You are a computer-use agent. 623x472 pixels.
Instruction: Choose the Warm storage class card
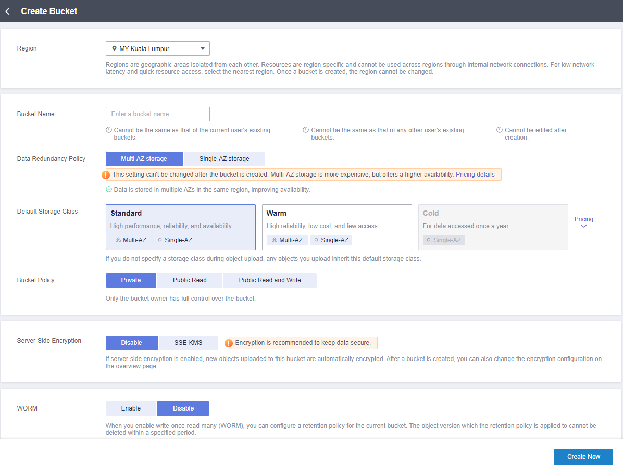click(x=337, y=227)
